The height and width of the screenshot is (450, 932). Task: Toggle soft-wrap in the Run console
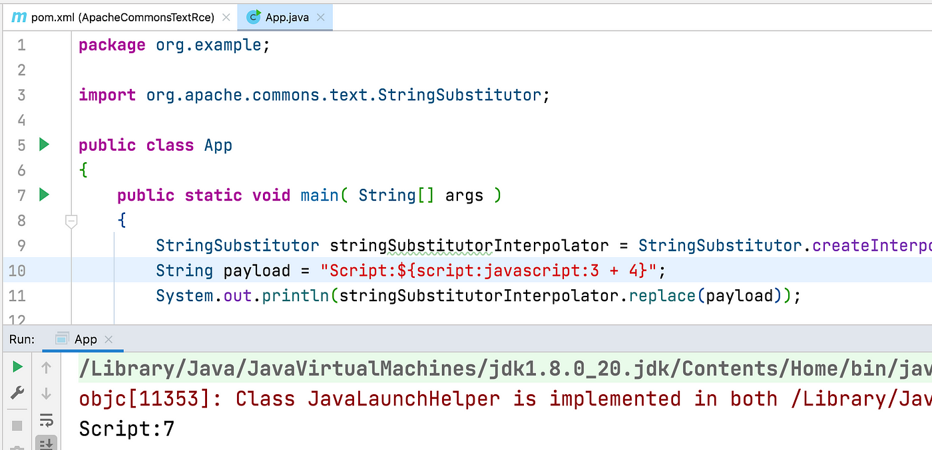click(46, 420)
